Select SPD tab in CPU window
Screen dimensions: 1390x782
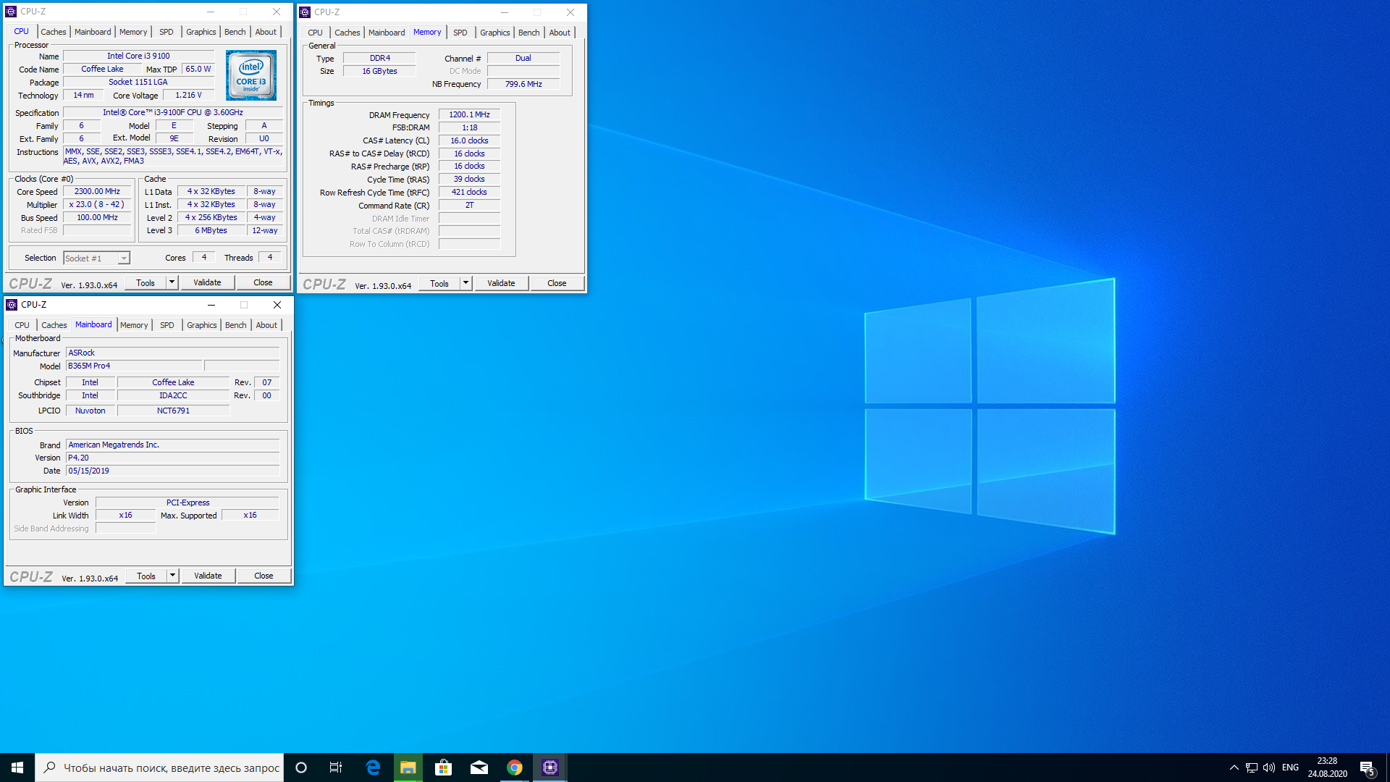[167, 32]
